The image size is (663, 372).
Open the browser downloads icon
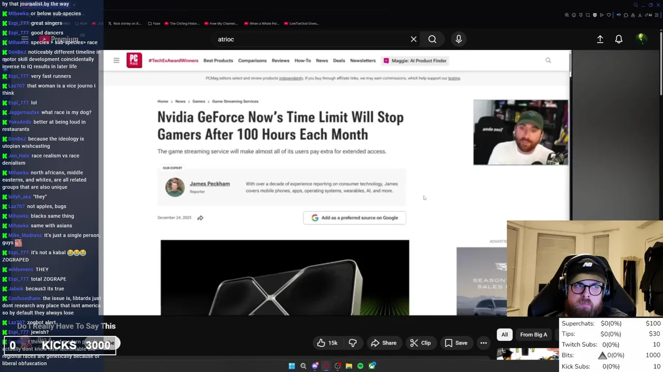(x=640, y=15)
